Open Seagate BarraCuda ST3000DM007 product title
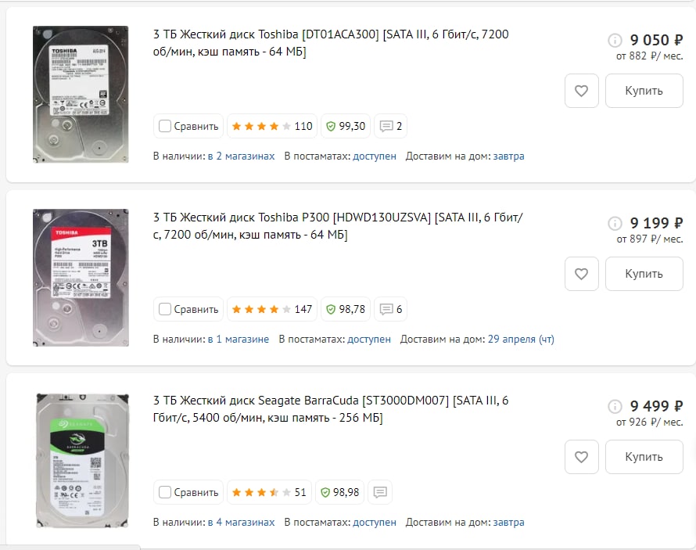The image size is (696, 550). [331, 409]
